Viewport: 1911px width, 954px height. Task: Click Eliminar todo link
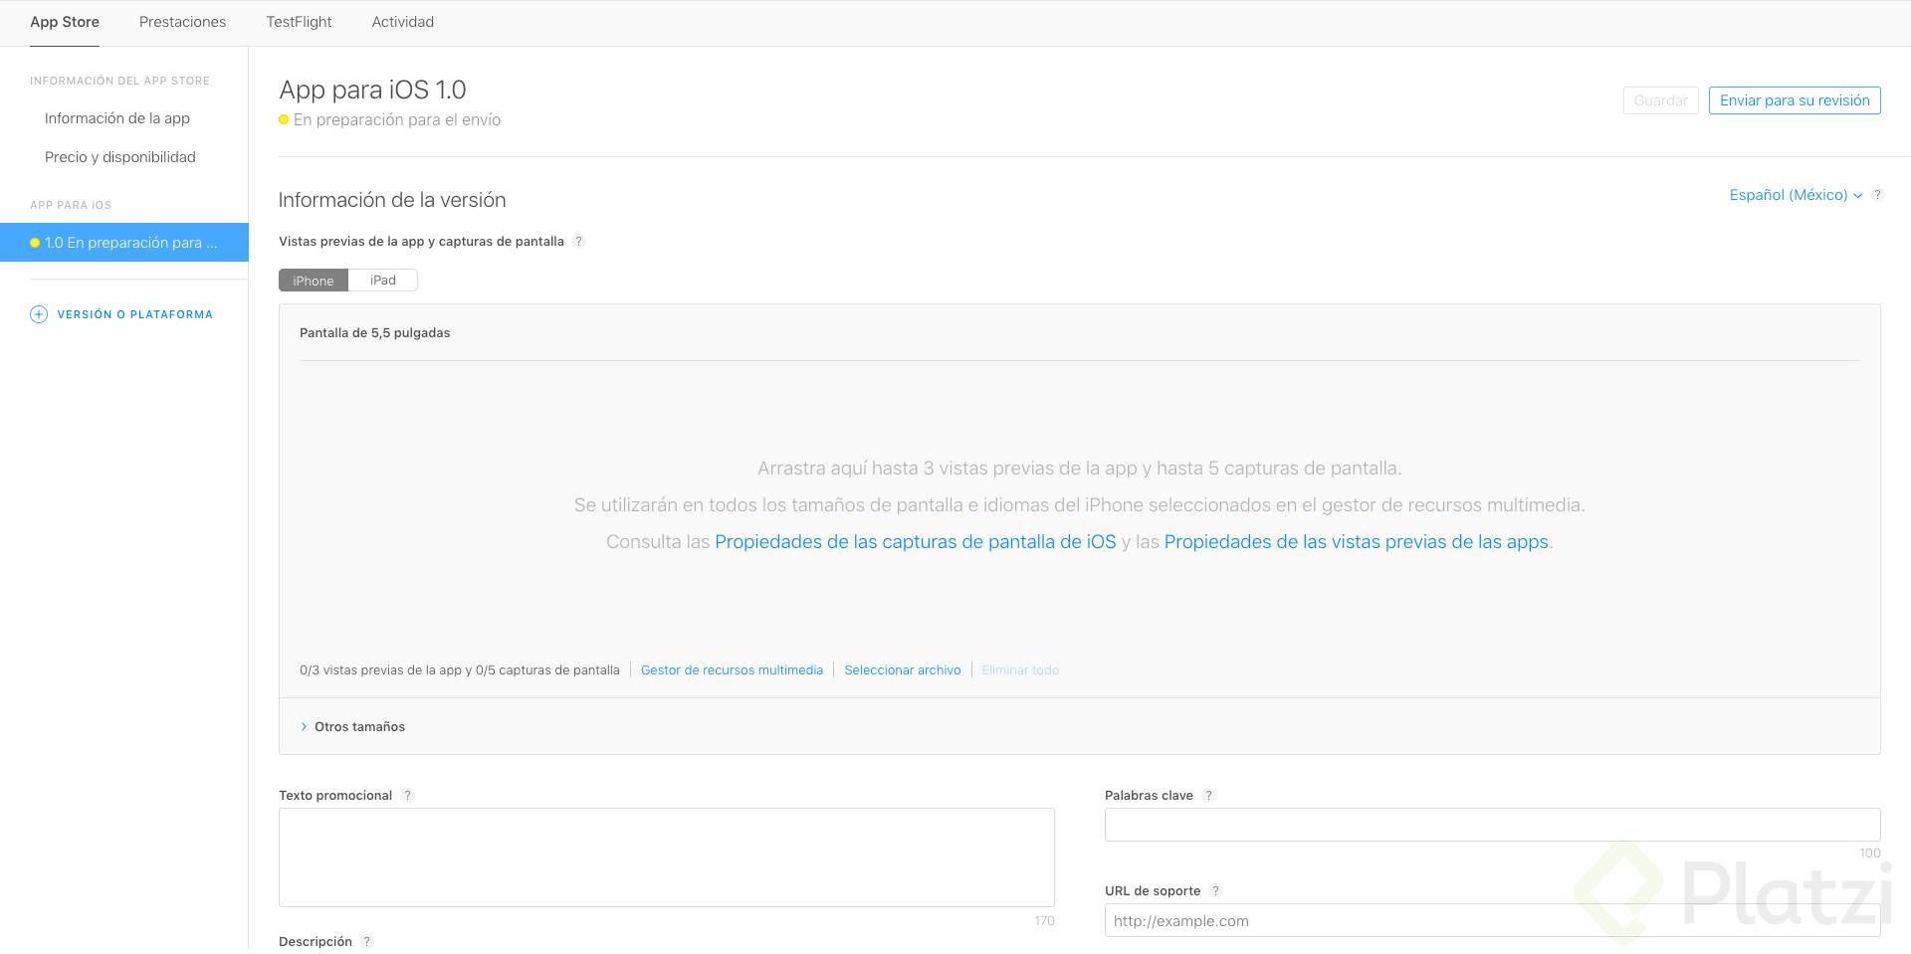tap(1020, 670)
